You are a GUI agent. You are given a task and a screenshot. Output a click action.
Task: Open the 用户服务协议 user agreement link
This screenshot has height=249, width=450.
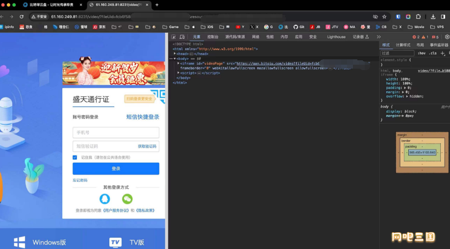[116, 211]
